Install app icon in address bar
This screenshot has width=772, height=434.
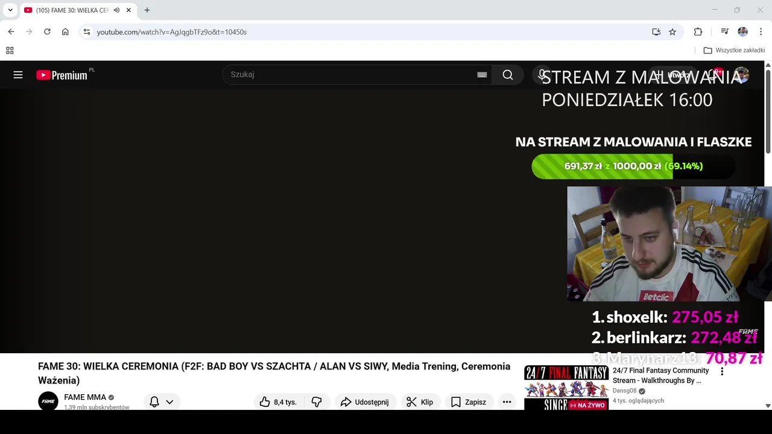click(x=656, y=32)
